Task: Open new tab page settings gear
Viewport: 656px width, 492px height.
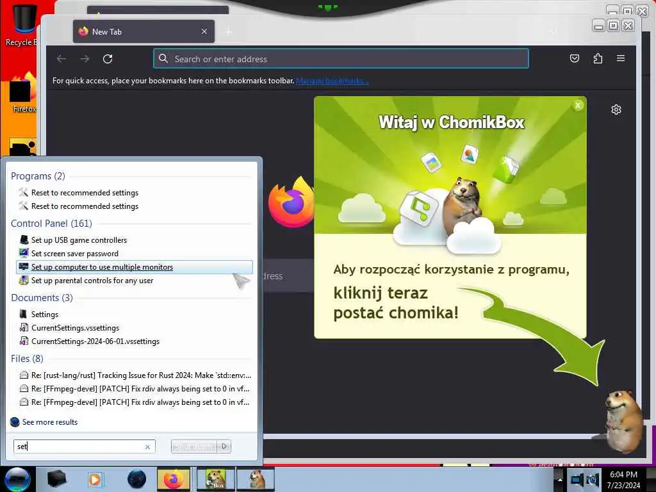Action: 616,110
